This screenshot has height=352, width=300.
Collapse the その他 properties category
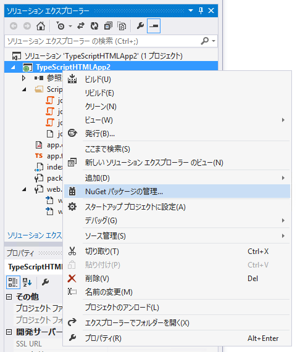coord(9,297)
